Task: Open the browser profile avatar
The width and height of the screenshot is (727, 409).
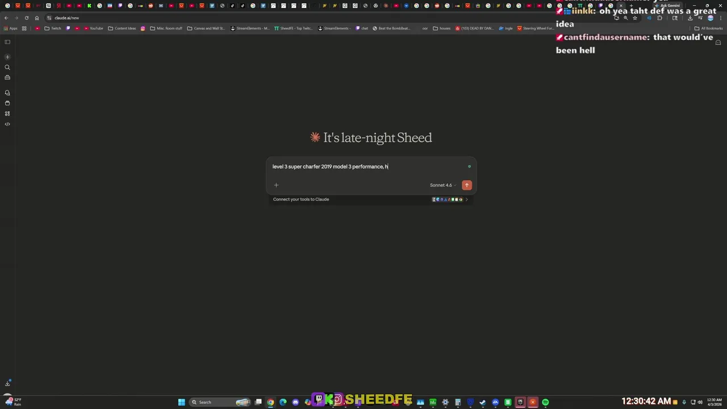Action: tap(710, 18)
